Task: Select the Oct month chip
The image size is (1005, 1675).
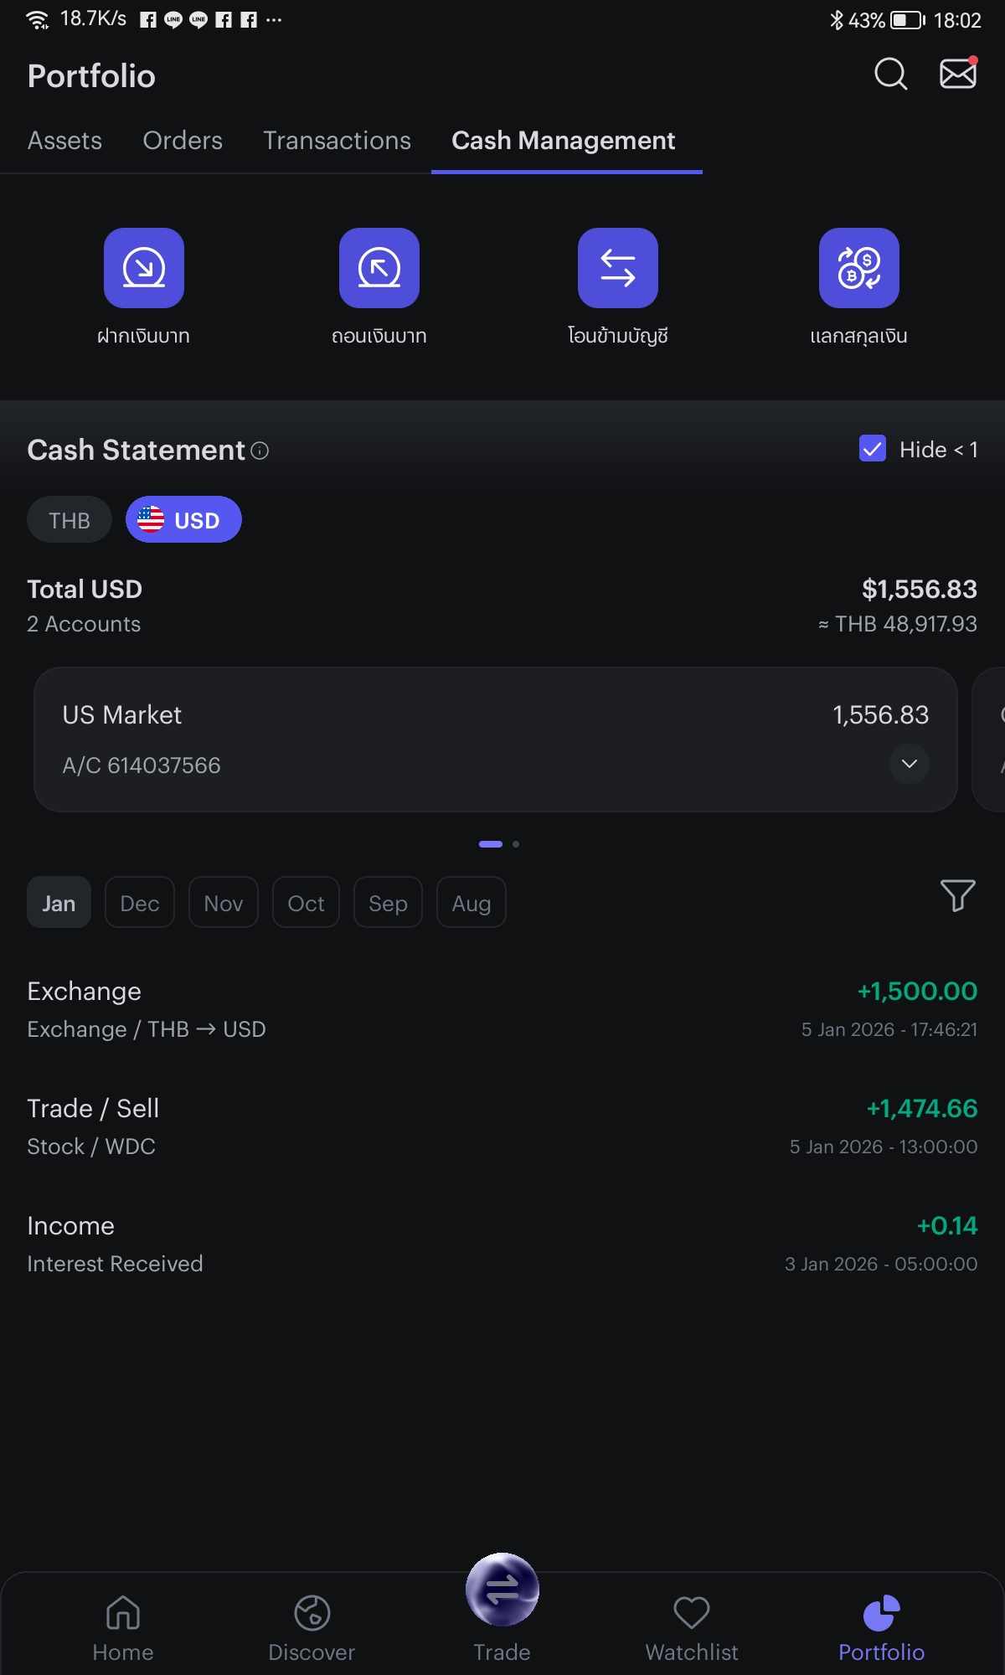Action: tap(306, 903)
